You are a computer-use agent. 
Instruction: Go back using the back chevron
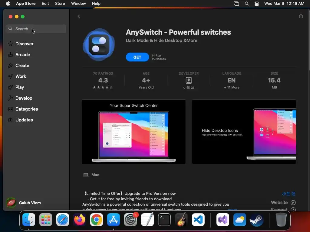pos(79,16)
